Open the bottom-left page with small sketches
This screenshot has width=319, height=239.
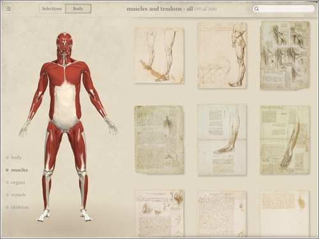tap(159, 214)
